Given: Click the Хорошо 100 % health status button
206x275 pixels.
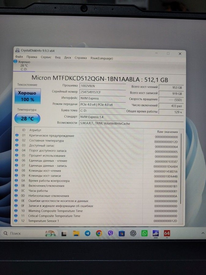Looking at the screenshot, I should pos(28,96).
